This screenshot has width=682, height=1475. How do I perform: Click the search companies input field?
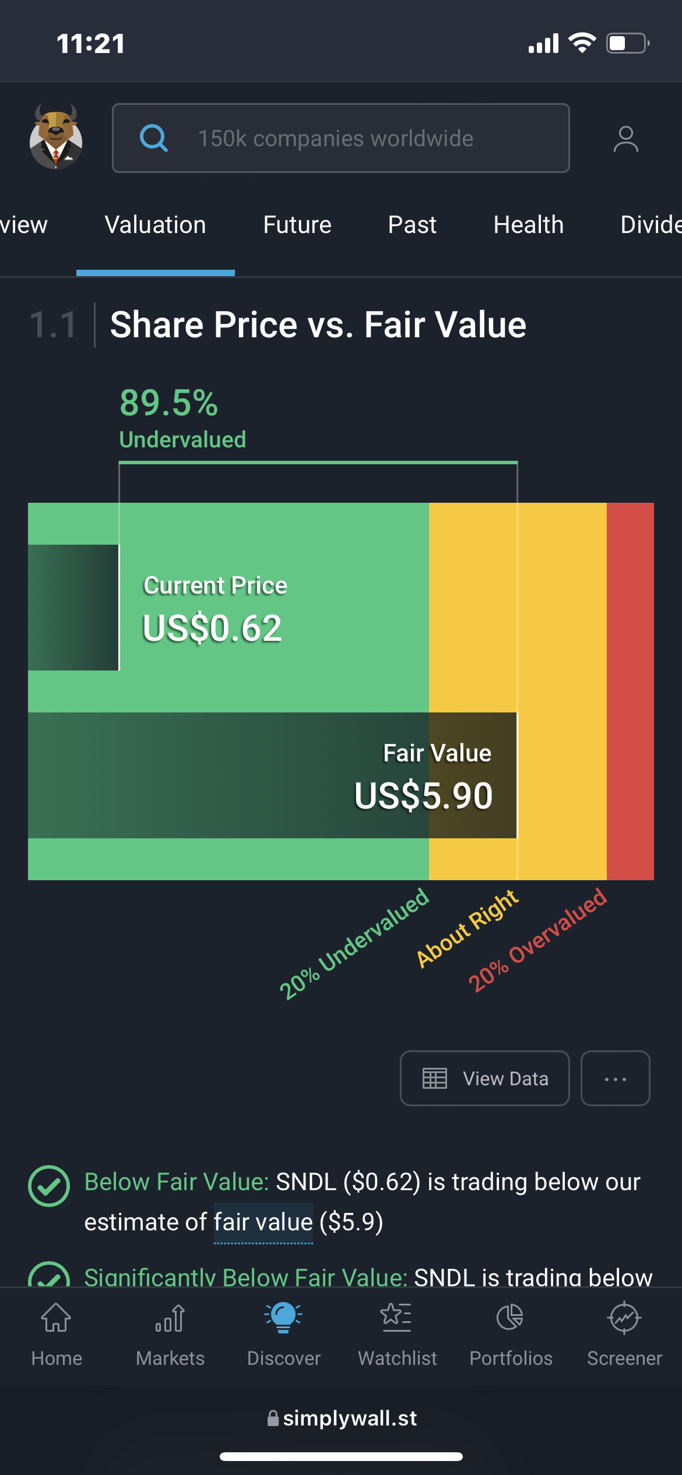point(341,138)
